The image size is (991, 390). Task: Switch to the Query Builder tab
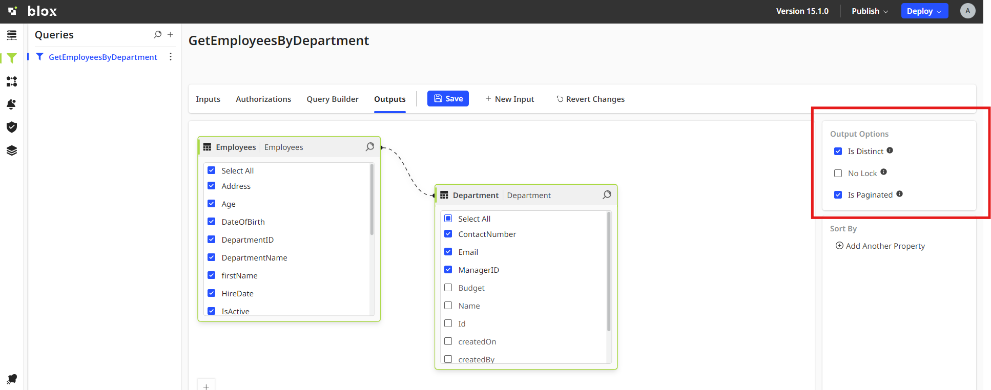point(333,99)
